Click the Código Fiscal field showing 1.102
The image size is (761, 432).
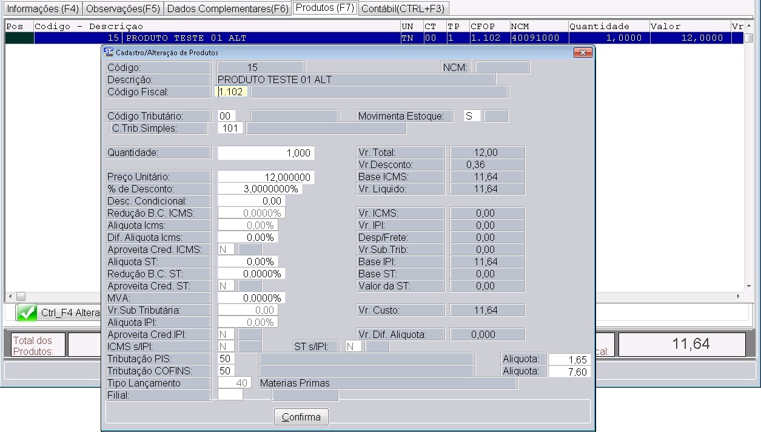(231, 92)
